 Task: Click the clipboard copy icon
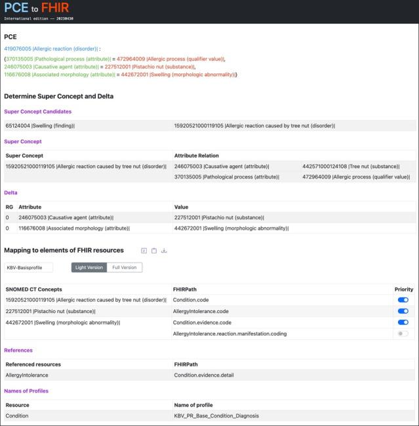point(154,250)
